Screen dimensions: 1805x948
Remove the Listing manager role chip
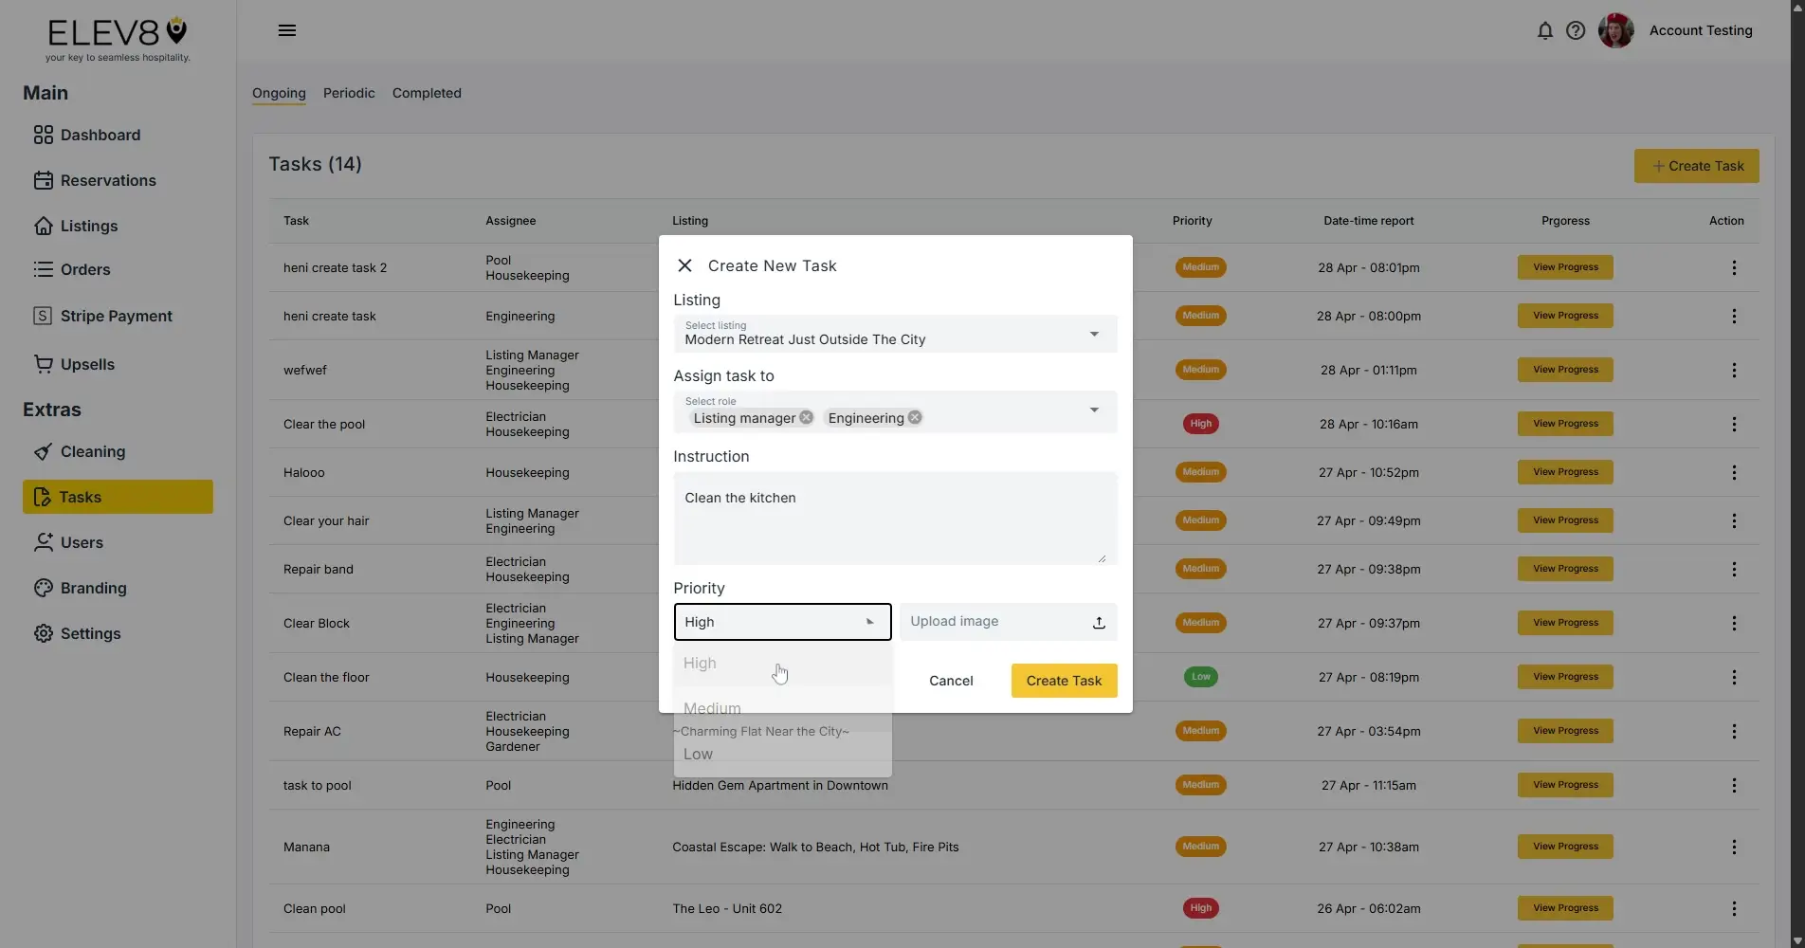pyautogui.click(x=805, y=416)
